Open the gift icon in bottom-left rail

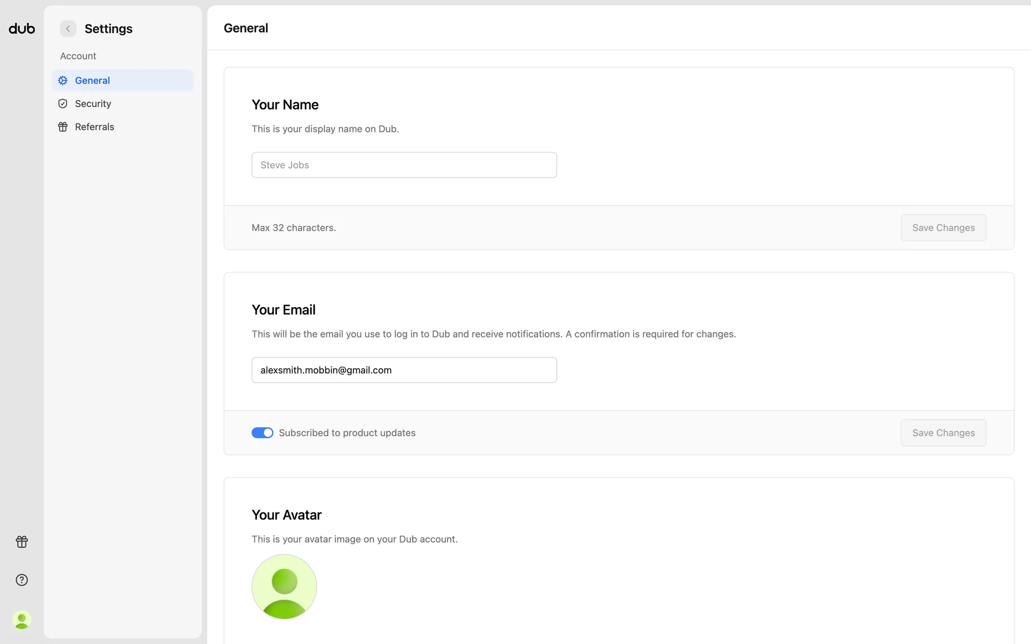tap(21, 541)
